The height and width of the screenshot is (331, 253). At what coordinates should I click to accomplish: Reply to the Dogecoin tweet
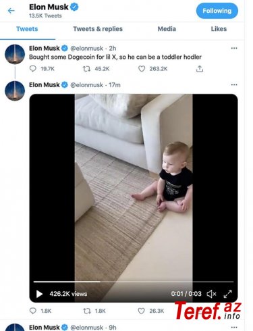(33, 68)
